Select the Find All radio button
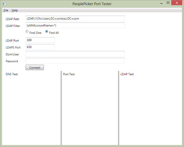This screenshot has height=147, width=184. click(47, 31)
